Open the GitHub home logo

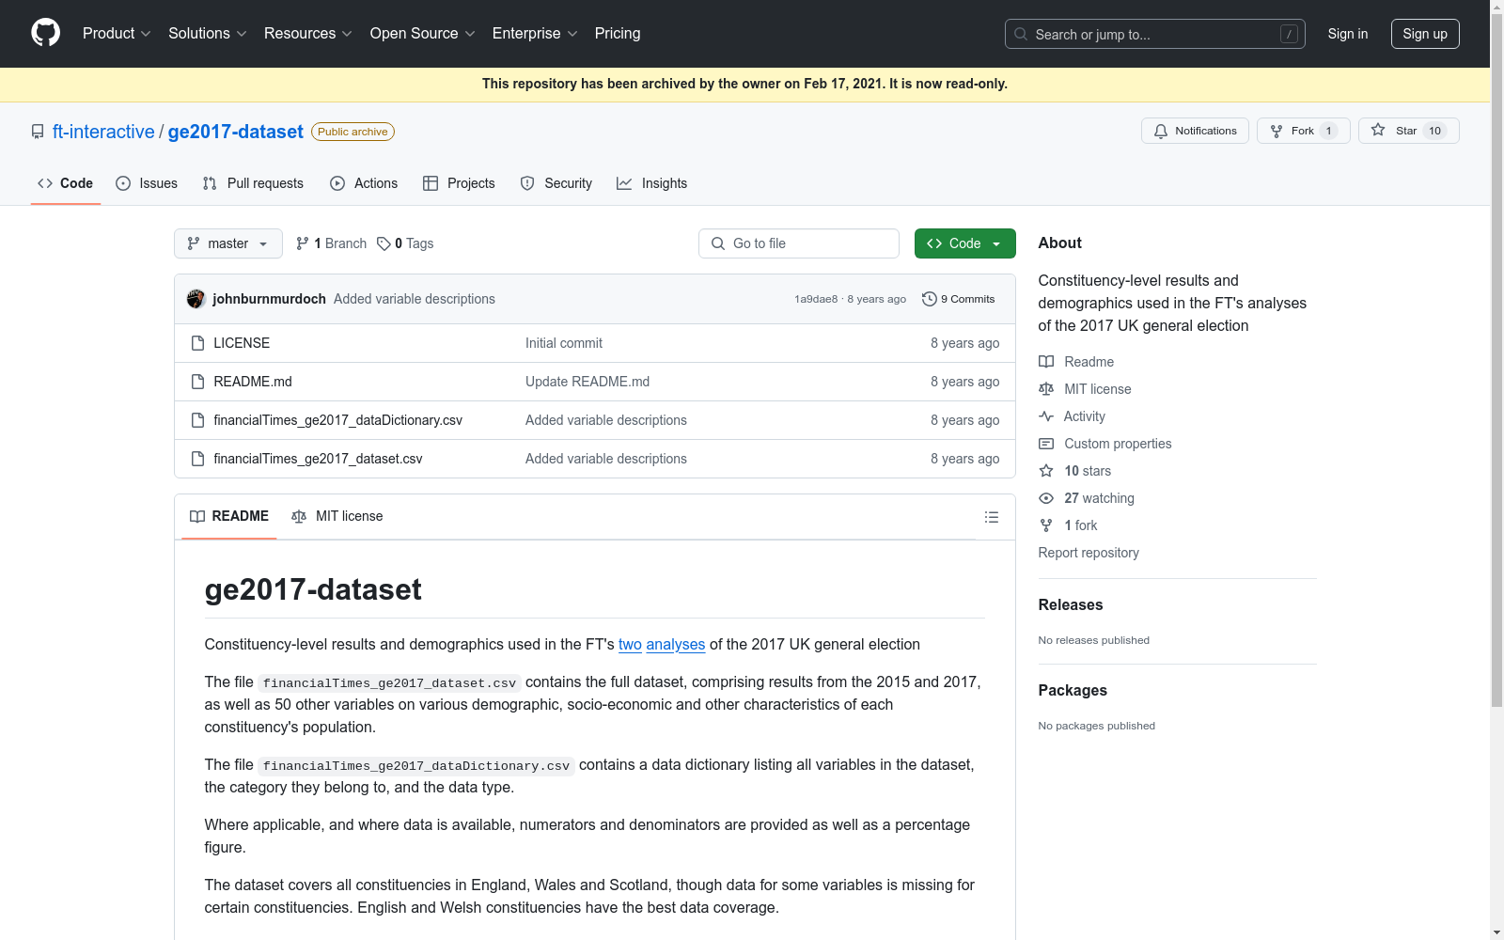[x=45, y=33]
